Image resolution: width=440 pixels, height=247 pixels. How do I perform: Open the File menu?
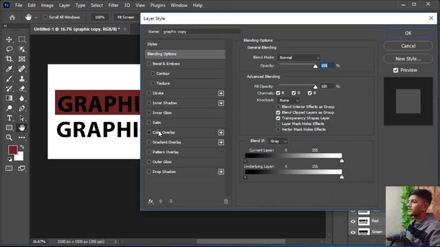pos(19,5)
